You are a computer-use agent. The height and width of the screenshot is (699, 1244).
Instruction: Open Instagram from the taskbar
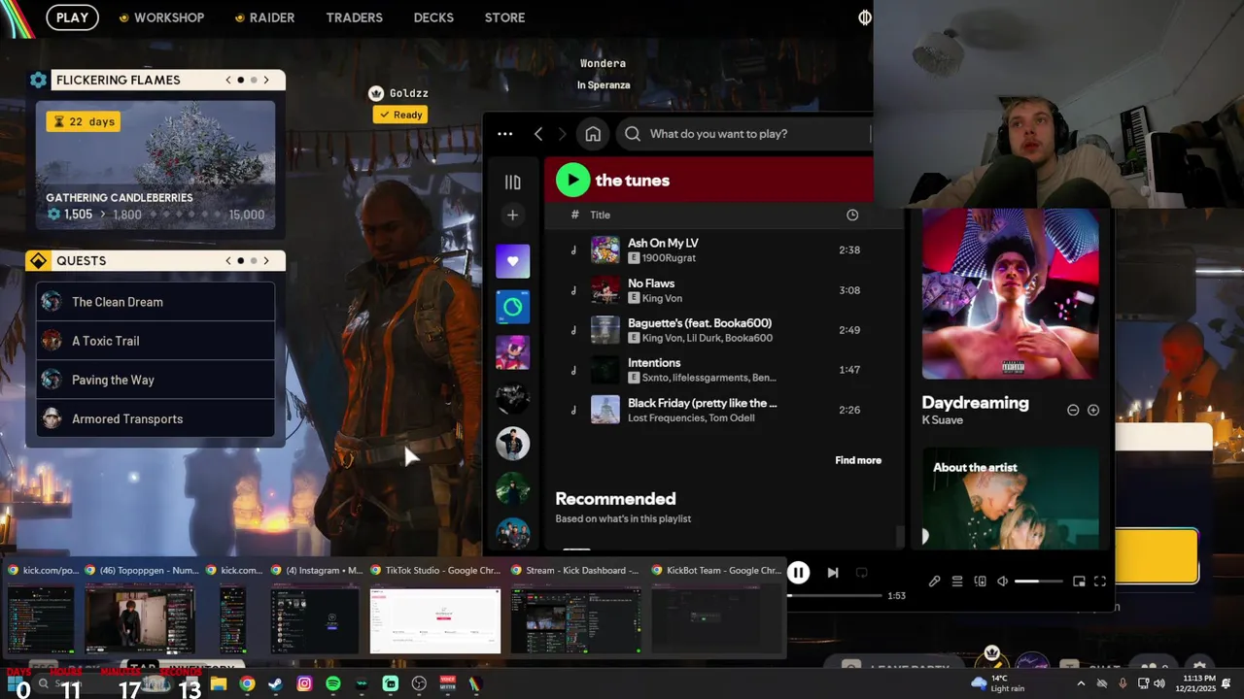pyautogui.click(x=304, y=683)
